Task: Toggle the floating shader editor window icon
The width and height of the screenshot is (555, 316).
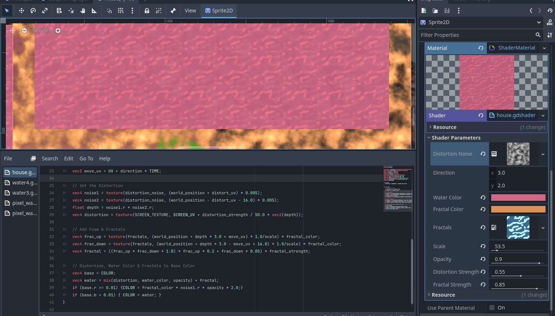Action: point(33,159)
